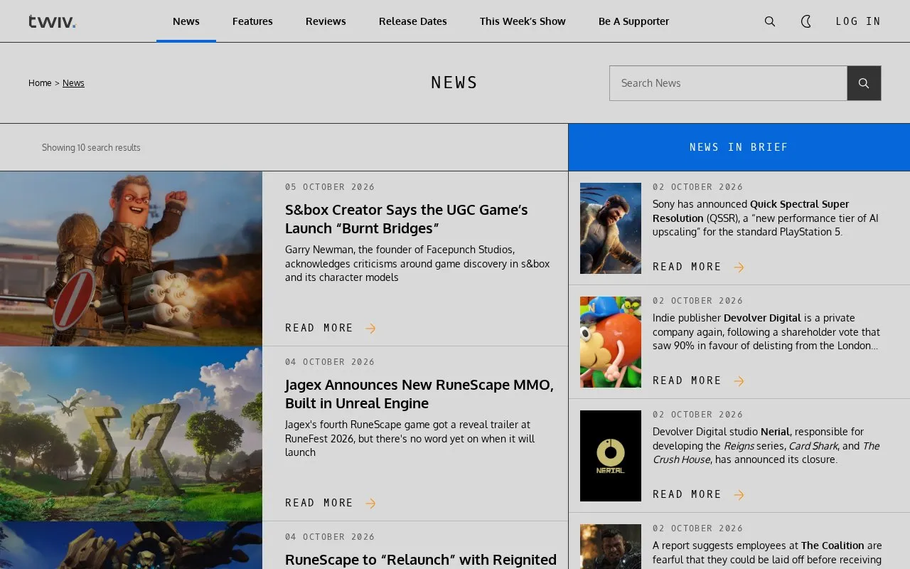Click READ MORE under the S&box article
Image resolution: width=910 pixels, height=569 pixels.
(319, 328)
